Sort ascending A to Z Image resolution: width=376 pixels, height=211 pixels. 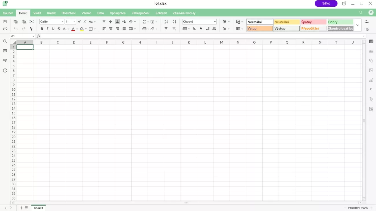point(166,22)
